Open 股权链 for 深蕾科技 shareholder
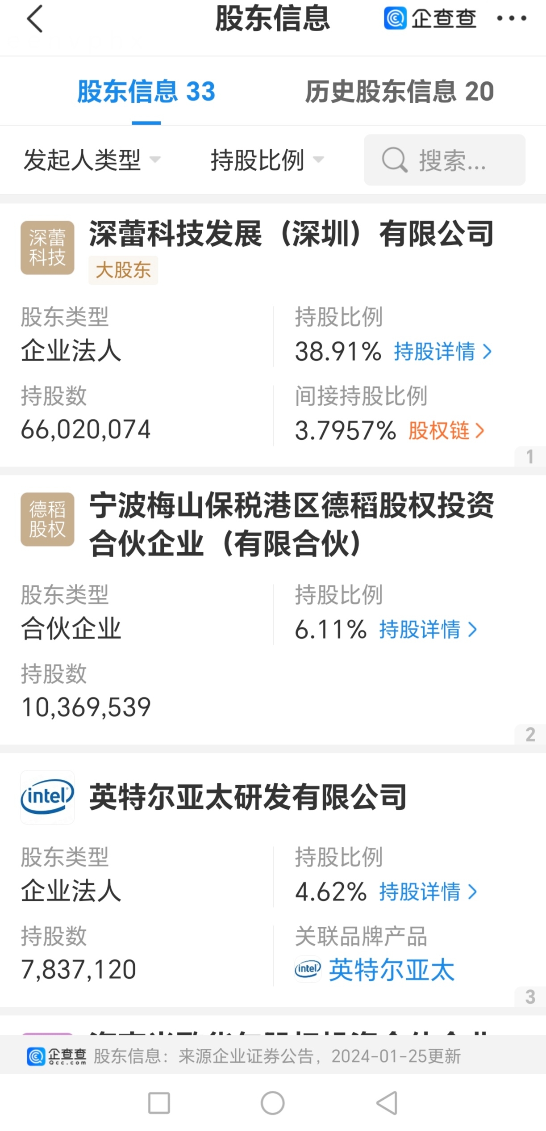 (x=446, y=431)
